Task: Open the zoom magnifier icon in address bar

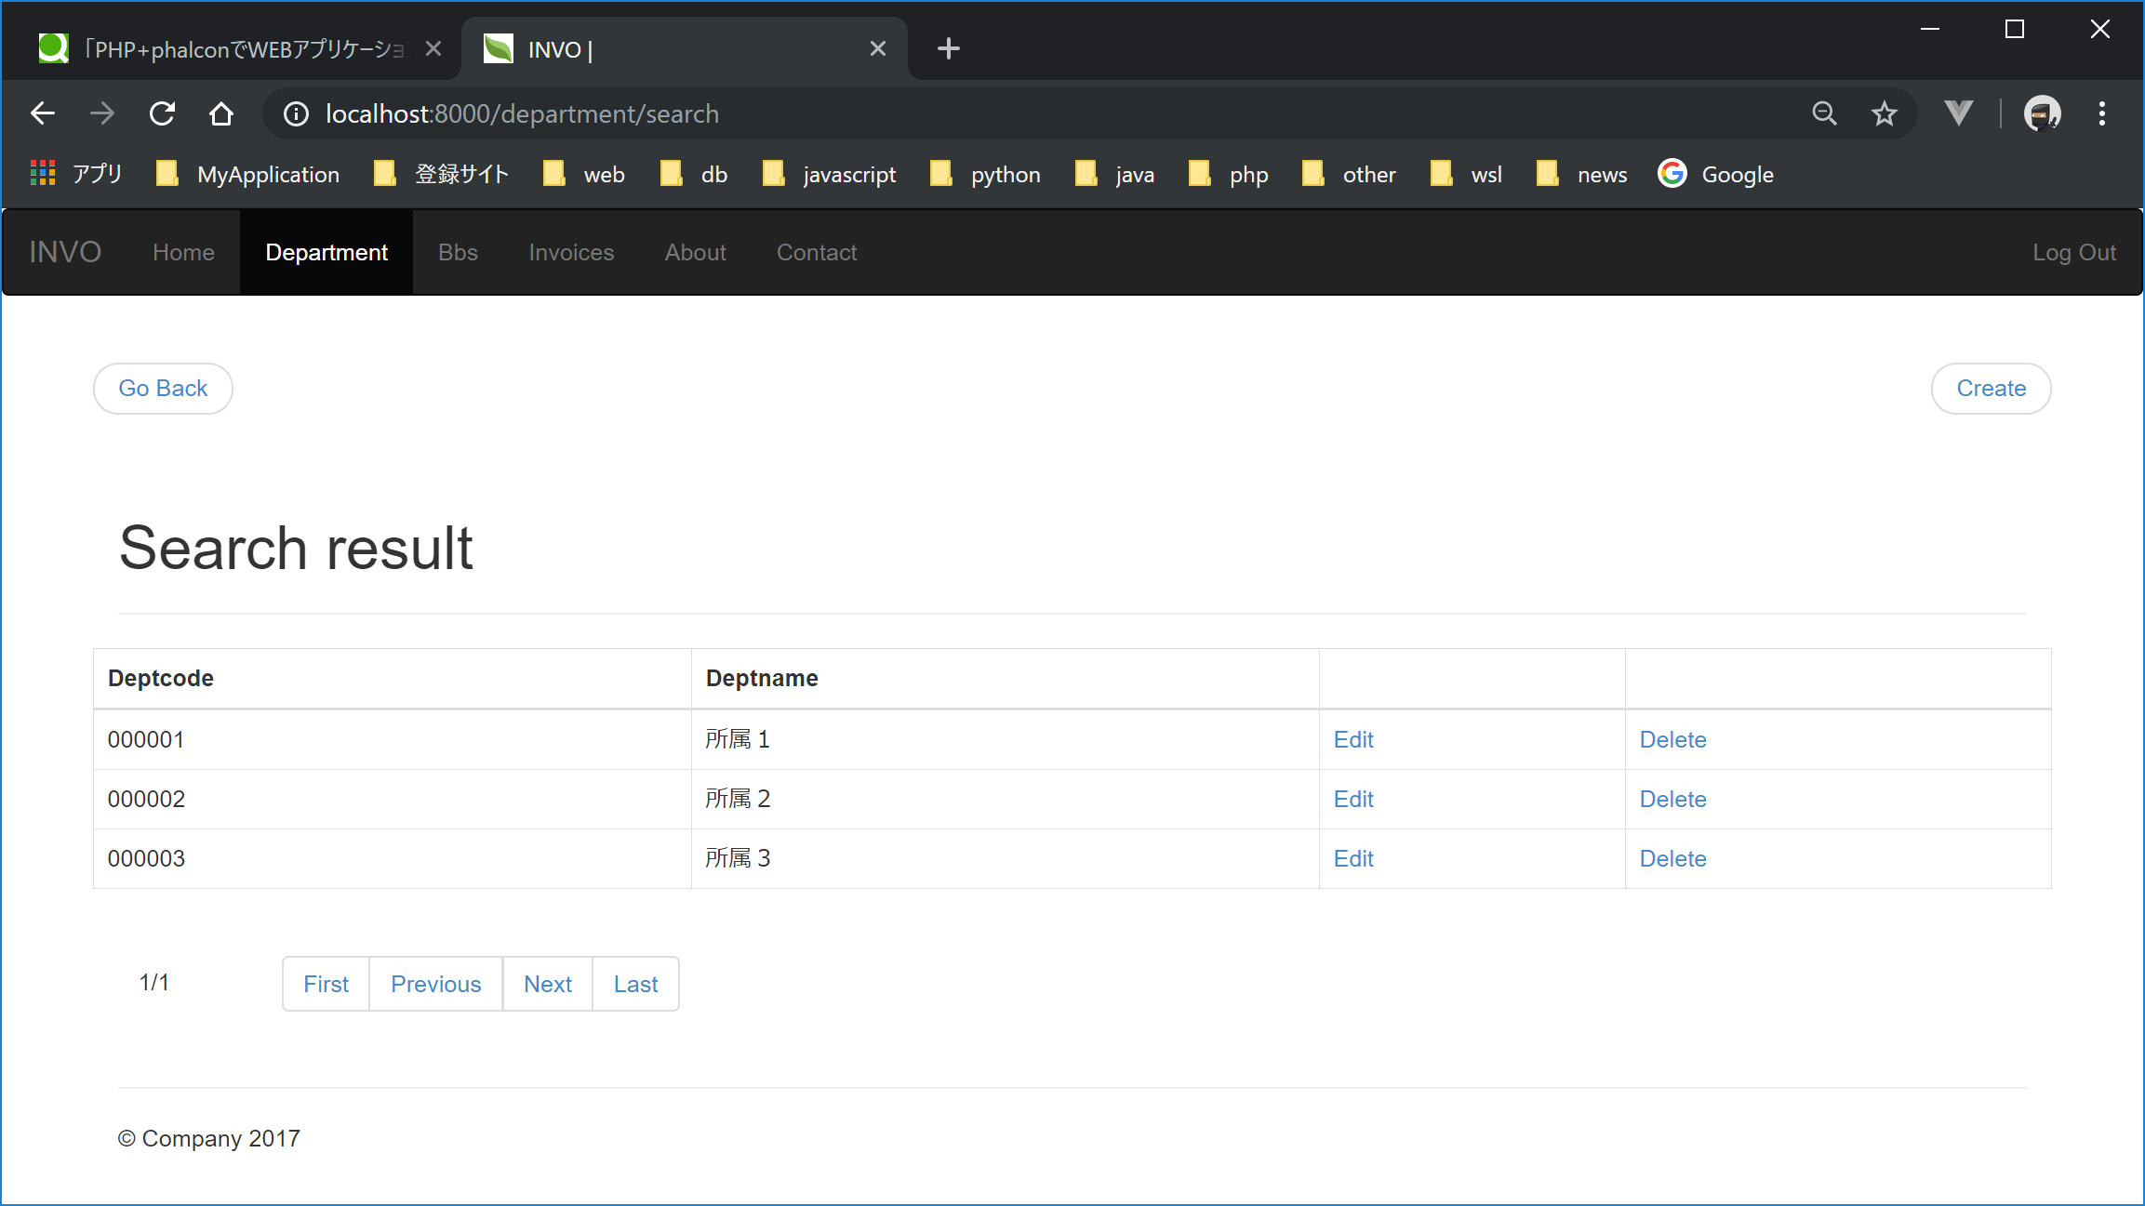Action: pos(1824,113)
